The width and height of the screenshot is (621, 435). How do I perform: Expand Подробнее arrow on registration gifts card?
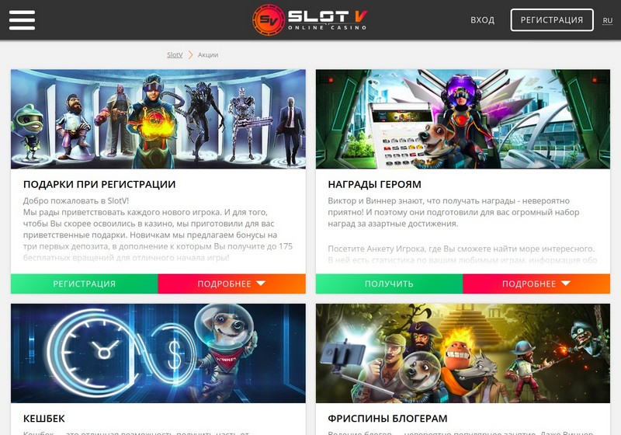pyautogui.click(x=261, y=284)
